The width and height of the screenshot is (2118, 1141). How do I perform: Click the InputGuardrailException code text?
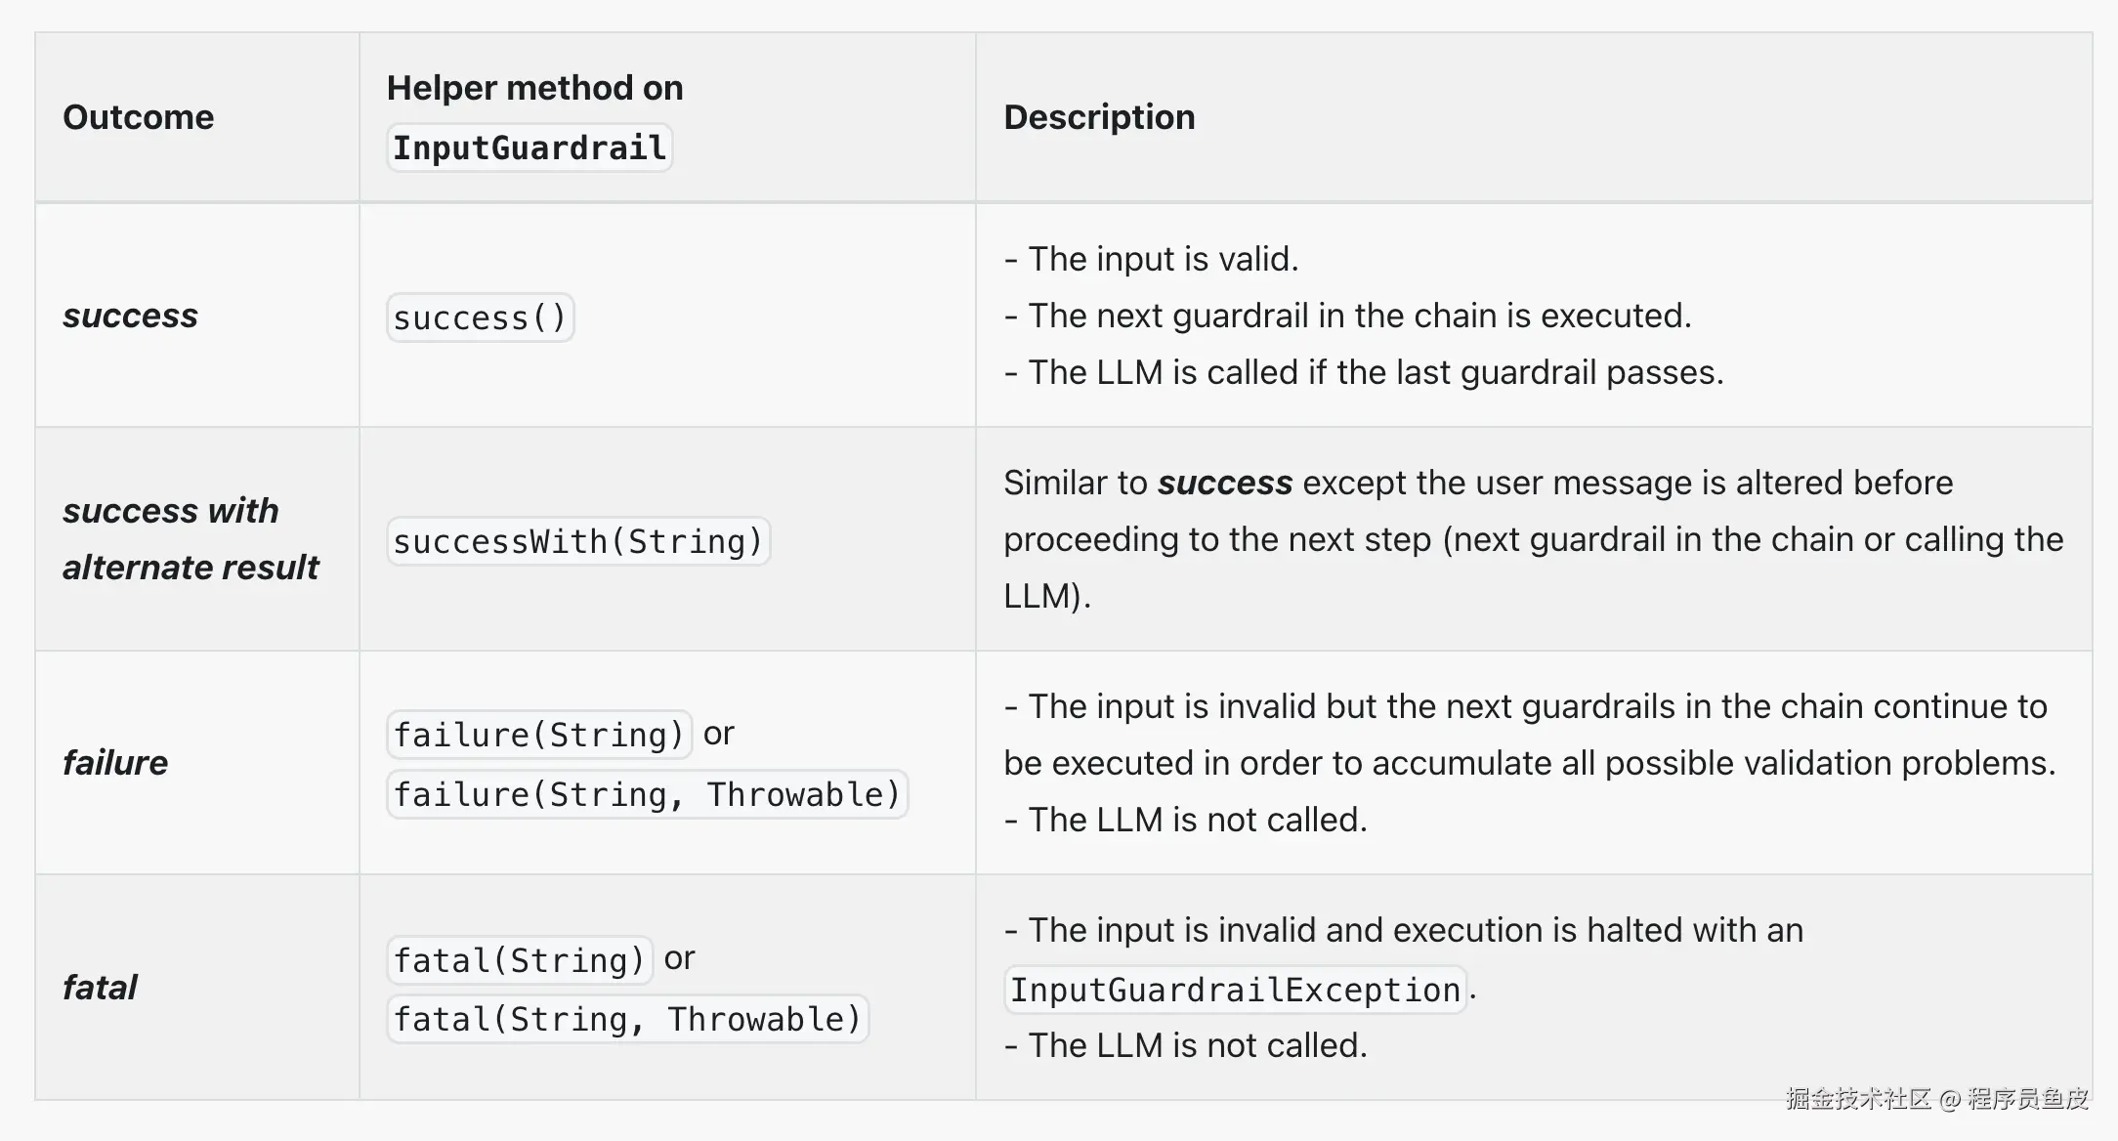1235,990
